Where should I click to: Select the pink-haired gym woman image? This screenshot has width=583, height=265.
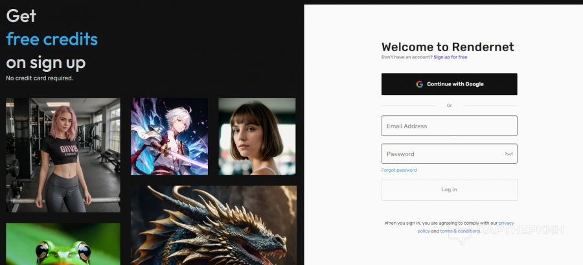coord(63,155)
